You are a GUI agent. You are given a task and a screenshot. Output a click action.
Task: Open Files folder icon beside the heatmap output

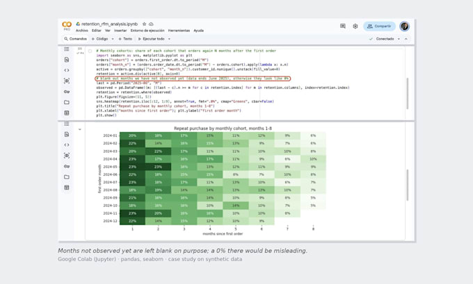[67, 177]
